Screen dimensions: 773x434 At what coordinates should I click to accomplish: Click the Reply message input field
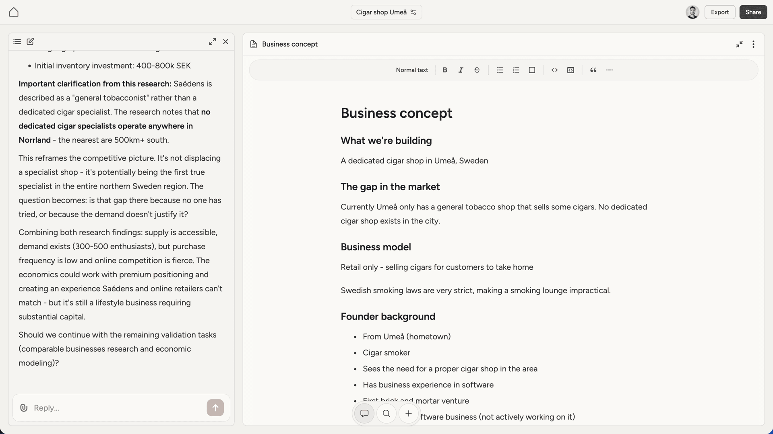[113, 407]
